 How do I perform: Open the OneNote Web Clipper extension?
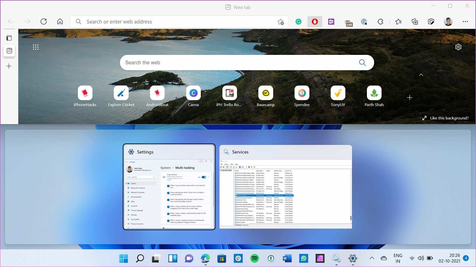click(x=331, y=21)
